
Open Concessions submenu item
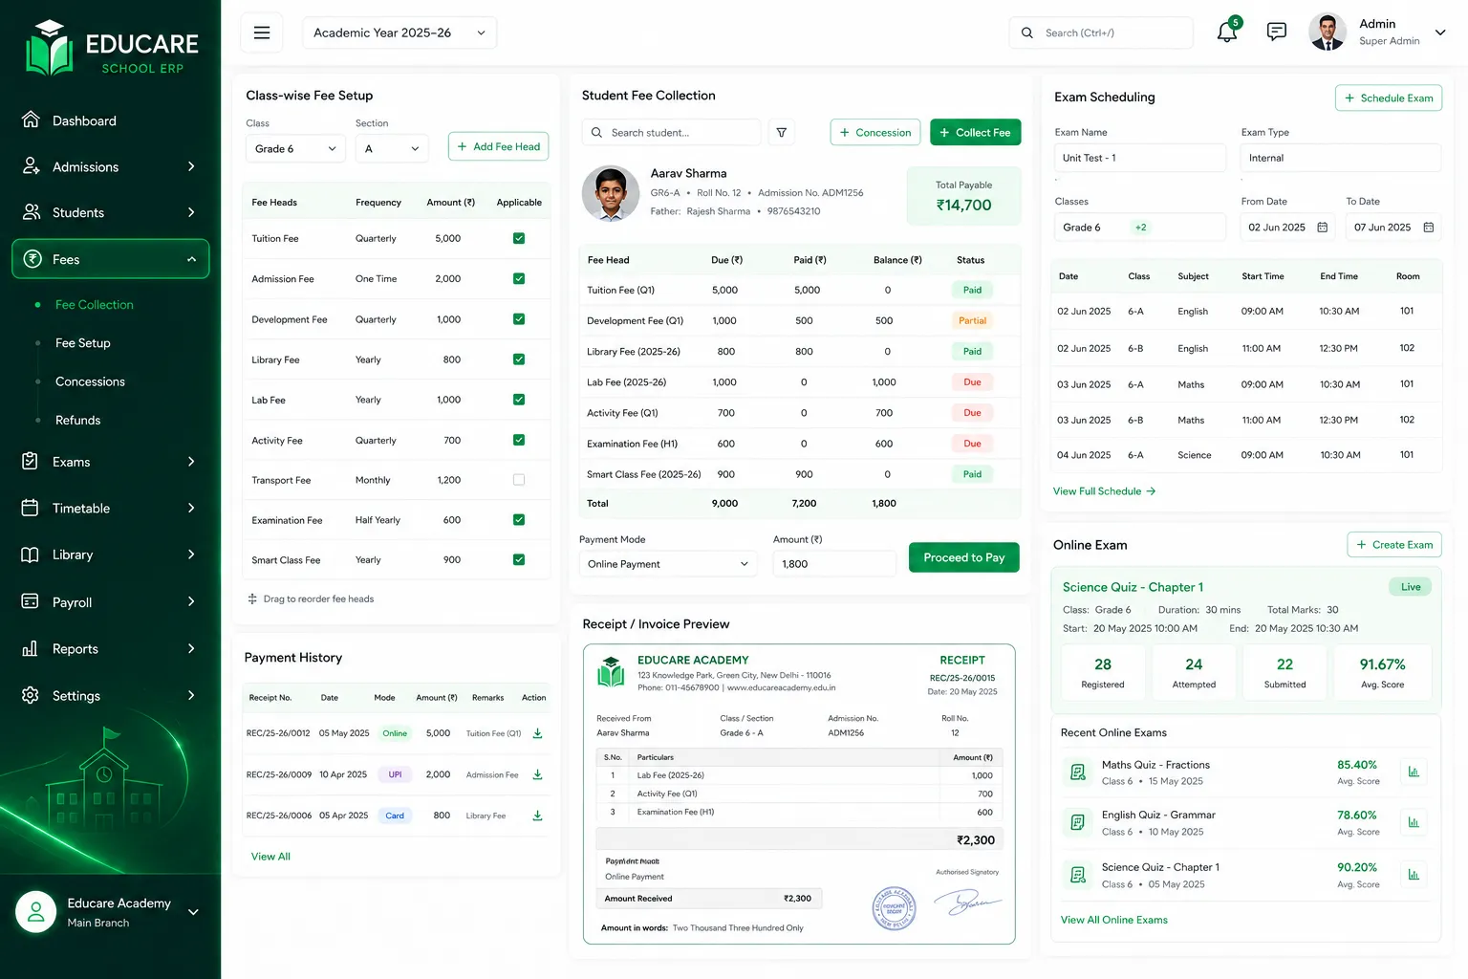[90, 381]
